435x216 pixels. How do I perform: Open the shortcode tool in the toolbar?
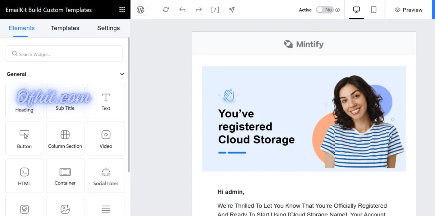215,10
